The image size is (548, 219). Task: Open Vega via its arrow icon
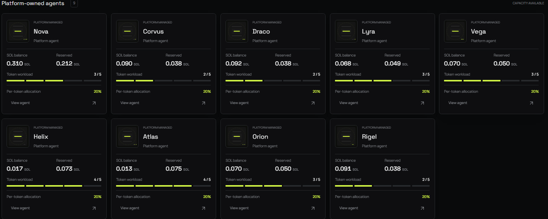(x=531, y=103)
